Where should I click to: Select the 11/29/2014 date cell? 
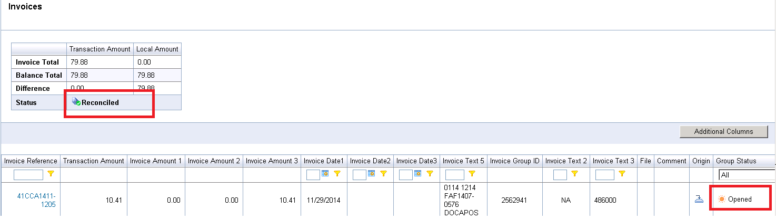click(324, 200)
